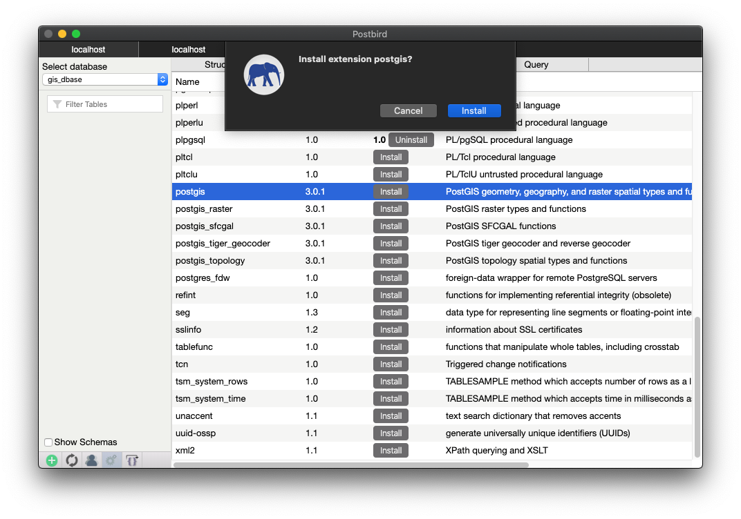Viewport: 741px width, 519px height.
Task: Click the refresh tables icon
Action: [71, 460]
